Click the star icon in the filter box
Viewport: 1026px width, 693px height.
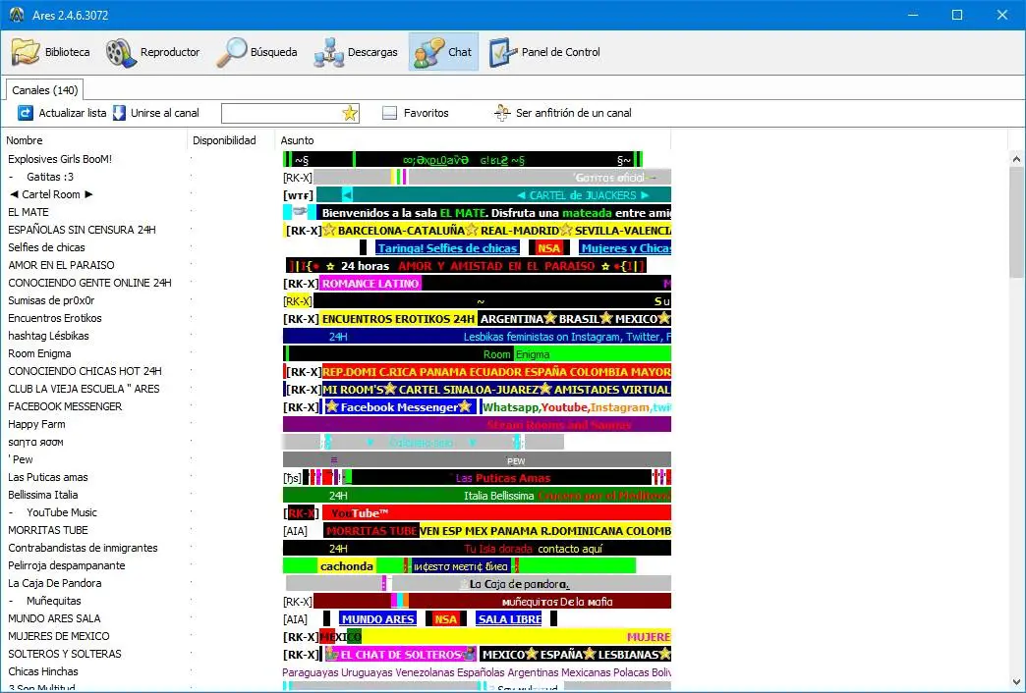click(350, 113)
